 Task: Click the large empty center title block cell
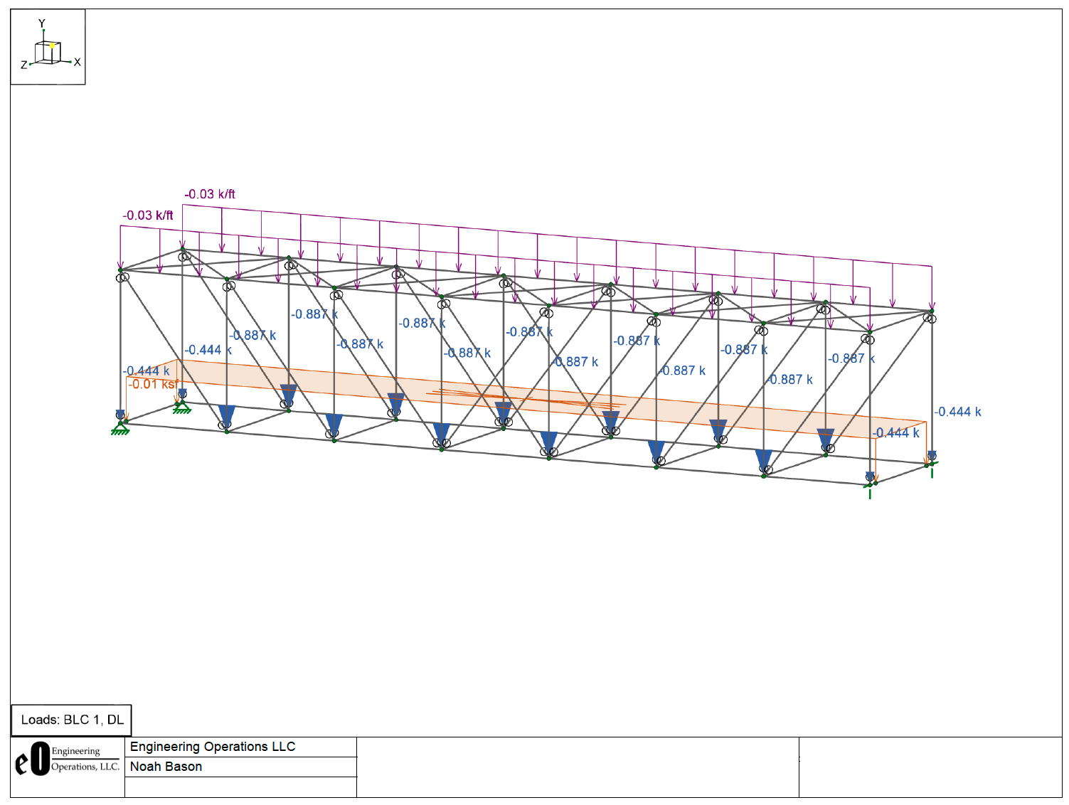pos(578,767)
